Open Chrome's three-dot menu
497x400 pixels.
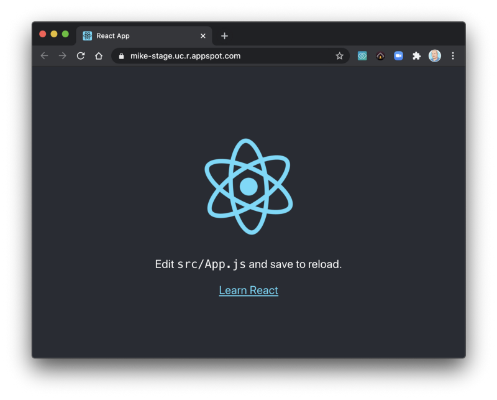pyautogui.click(x=453, y=56)
